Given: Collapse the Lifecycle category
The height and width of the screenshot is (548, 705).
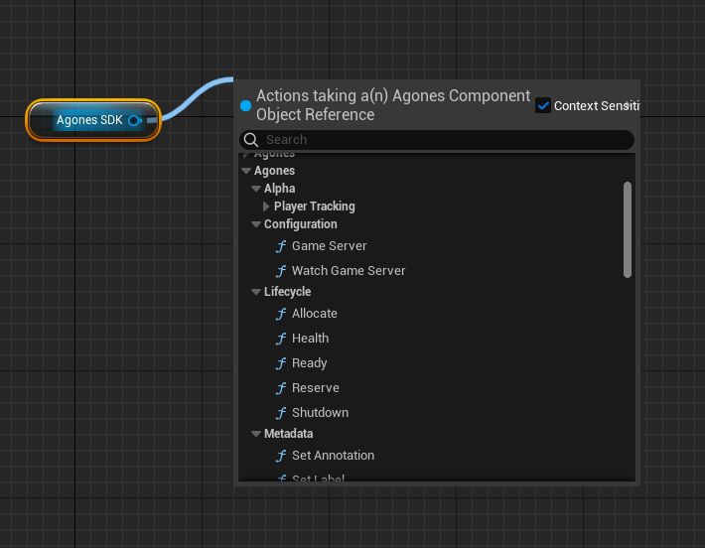Looking at the screenshot, I should 256,292.
